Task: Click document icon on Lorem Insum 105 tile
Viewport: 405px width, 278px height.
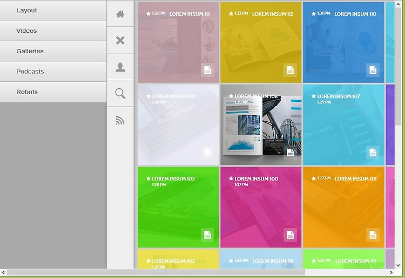Action: pos(208,235)
